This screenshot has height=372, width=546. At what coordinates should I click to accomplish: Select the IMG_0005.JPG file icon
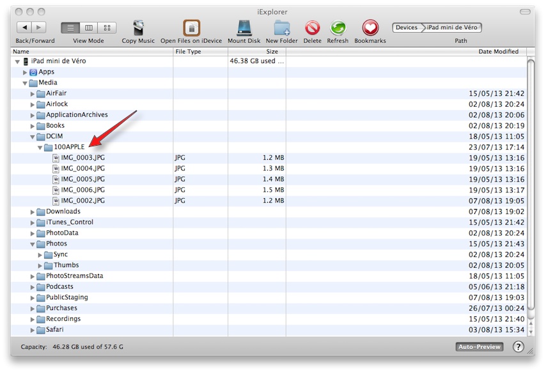tap(56, 180)
